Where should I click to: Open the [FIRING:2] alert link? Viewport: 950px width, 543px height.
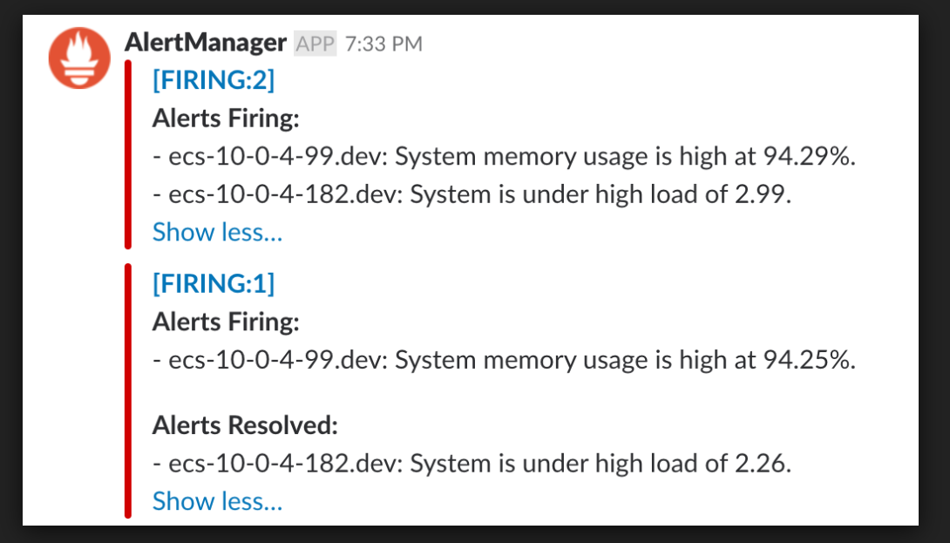coord(214,80)
